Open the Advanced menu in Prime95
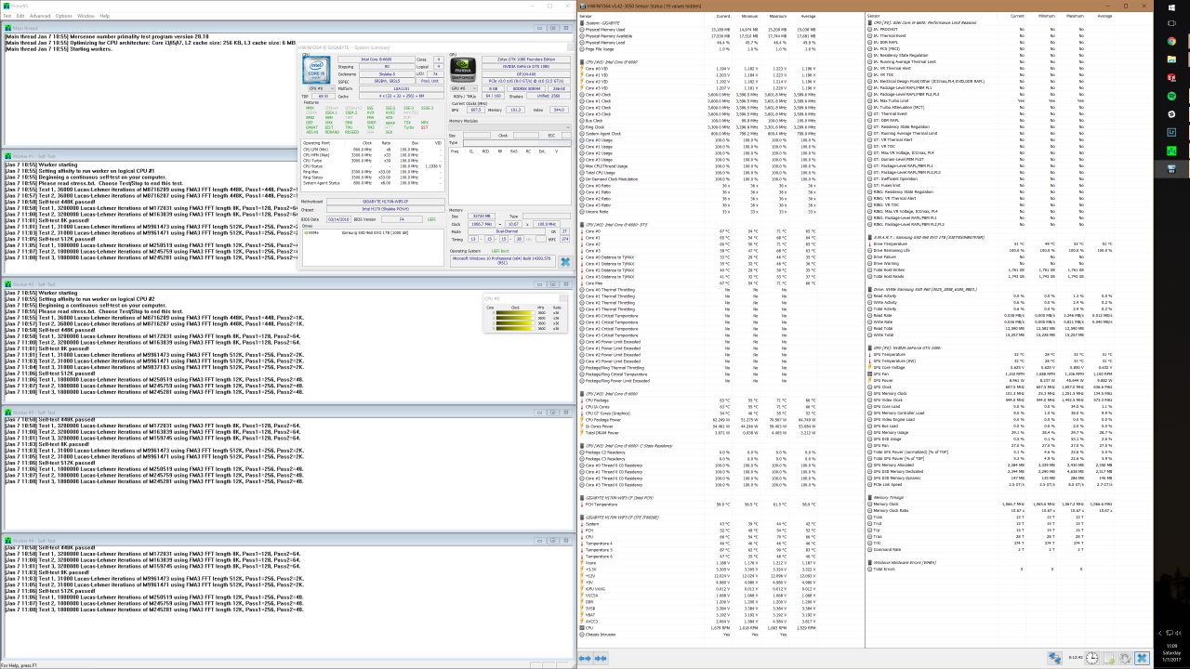Image resolution: width=1190 pixels, height=669 pixels. click(x=40, y=16)
